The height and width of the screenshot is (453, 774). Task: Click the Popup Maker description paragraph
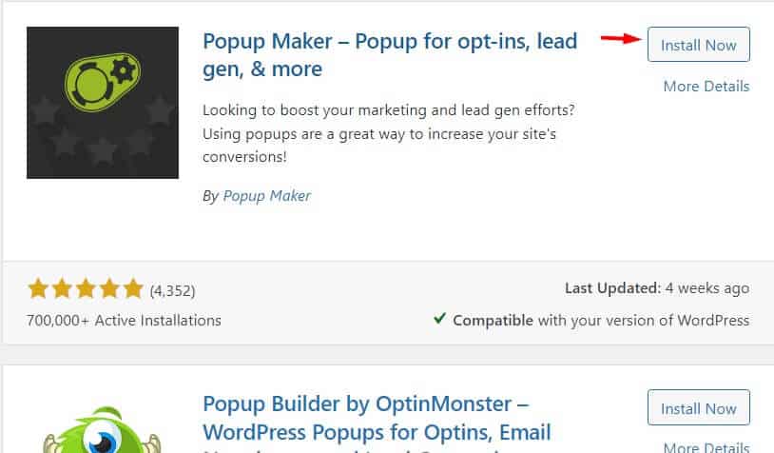[389, 133]
